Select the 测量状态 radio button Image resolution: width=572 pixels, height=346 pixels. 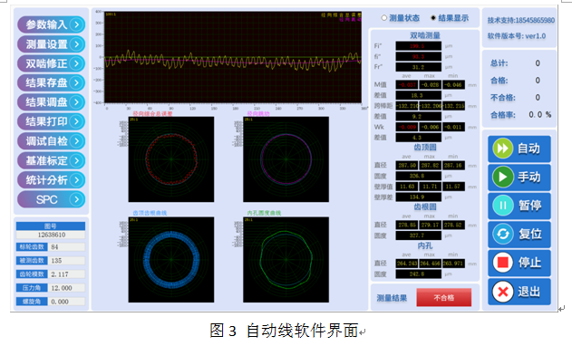point(383,18)
